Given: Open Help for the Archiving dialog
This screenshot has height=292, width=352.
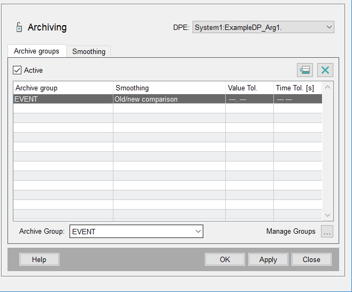Looking at the screenshot, I should [x=39, y=259].
